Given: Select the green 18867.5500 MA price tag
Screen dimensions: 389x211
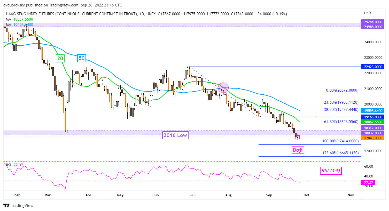Looking at the screenshot, I should 373,122.
